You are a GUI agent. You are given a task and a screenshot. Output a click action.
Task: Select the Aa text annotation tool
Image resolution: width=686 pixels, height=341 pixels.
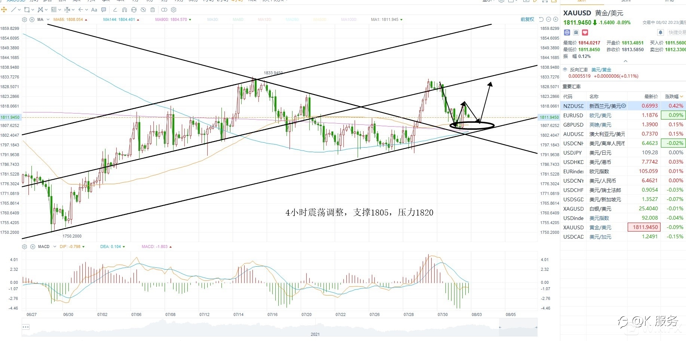[x=94, y=10]
